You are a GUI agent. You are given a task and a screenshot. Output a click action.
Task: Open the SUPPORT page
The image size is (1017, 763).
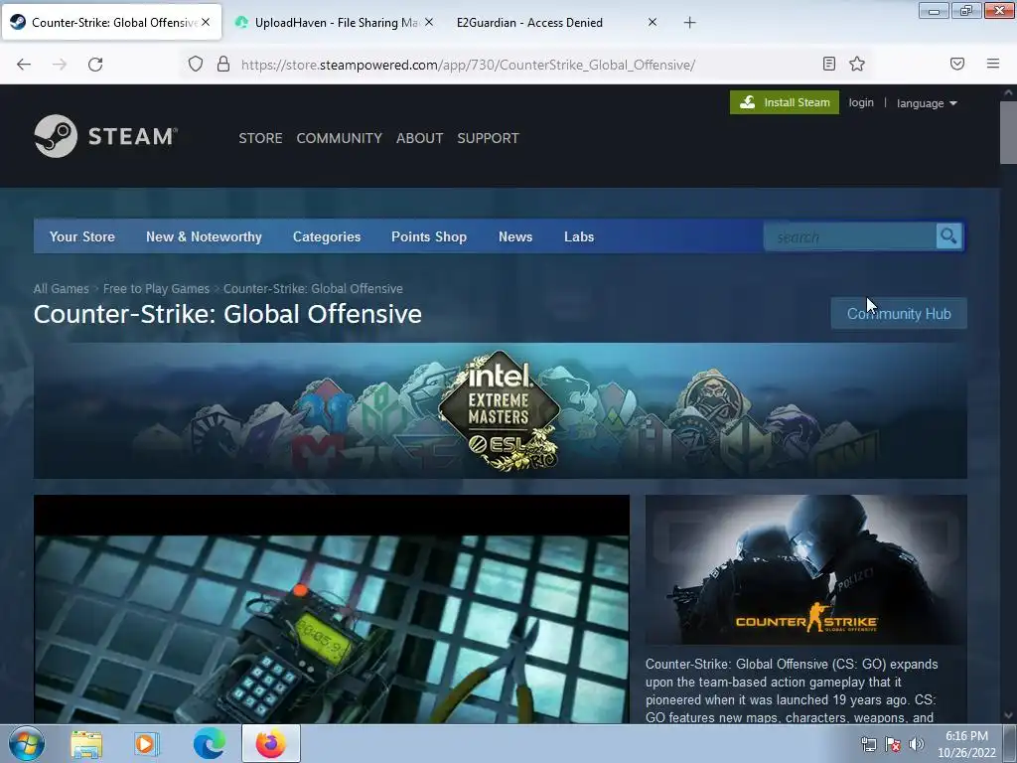488,138
